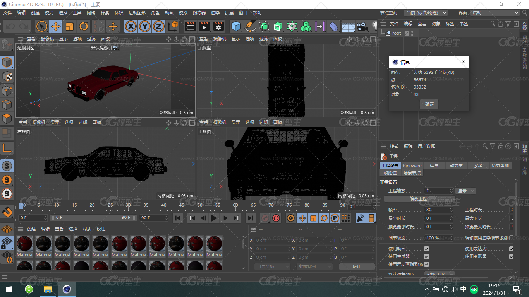Open File Explorer from taskbar
529x297 pixels.
pyautogui.click(x=48, y=289)
